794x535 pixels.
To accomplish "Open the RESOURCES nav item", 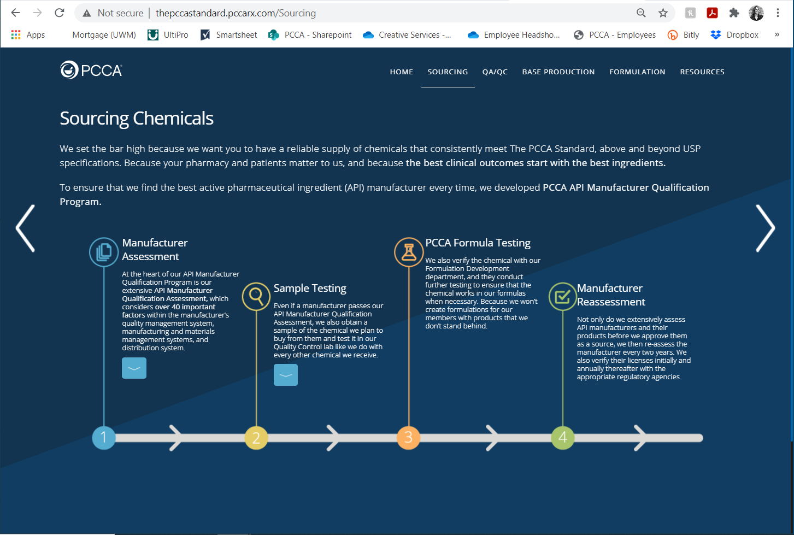I will (702, 72).
